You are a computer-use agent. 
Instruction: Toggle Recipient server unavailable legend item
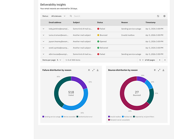click(x=119, y=120)
